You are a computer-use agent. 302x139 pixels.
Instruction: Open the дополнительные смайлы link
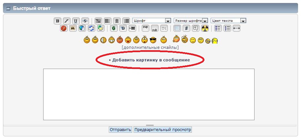point(150,48)
